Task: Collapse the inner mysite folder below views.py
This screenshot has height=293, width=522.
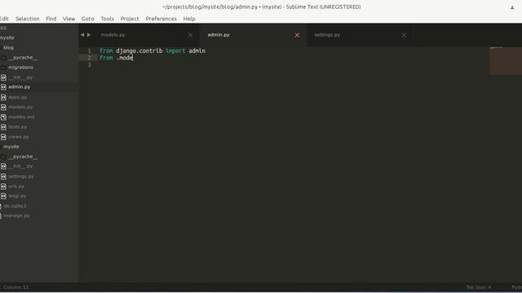Action: coord(11,146)
